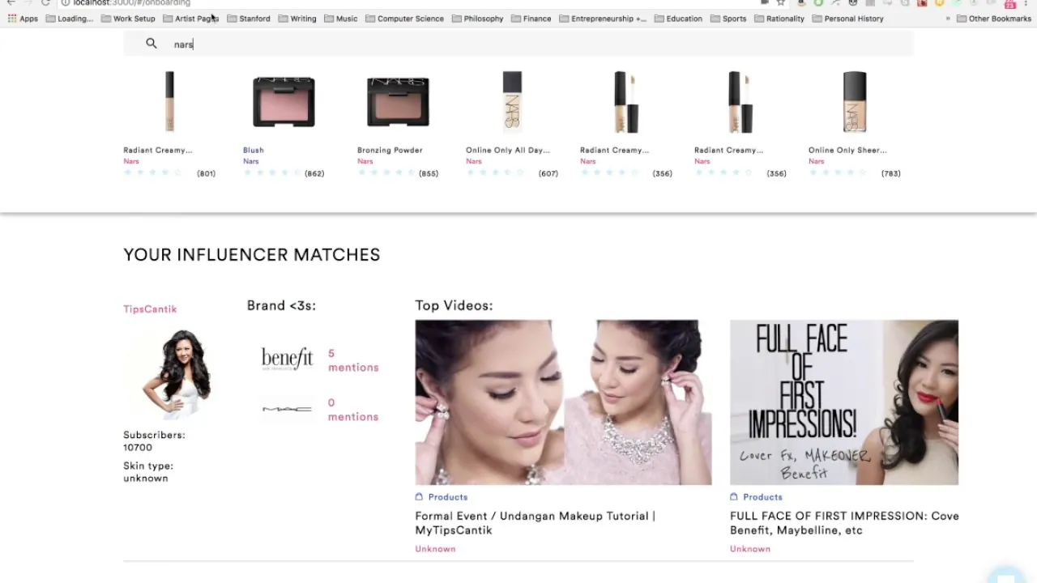This screenshot has width=1037, height=583.
Task: Click the (801) review count
Action: (x=206, y=173)
